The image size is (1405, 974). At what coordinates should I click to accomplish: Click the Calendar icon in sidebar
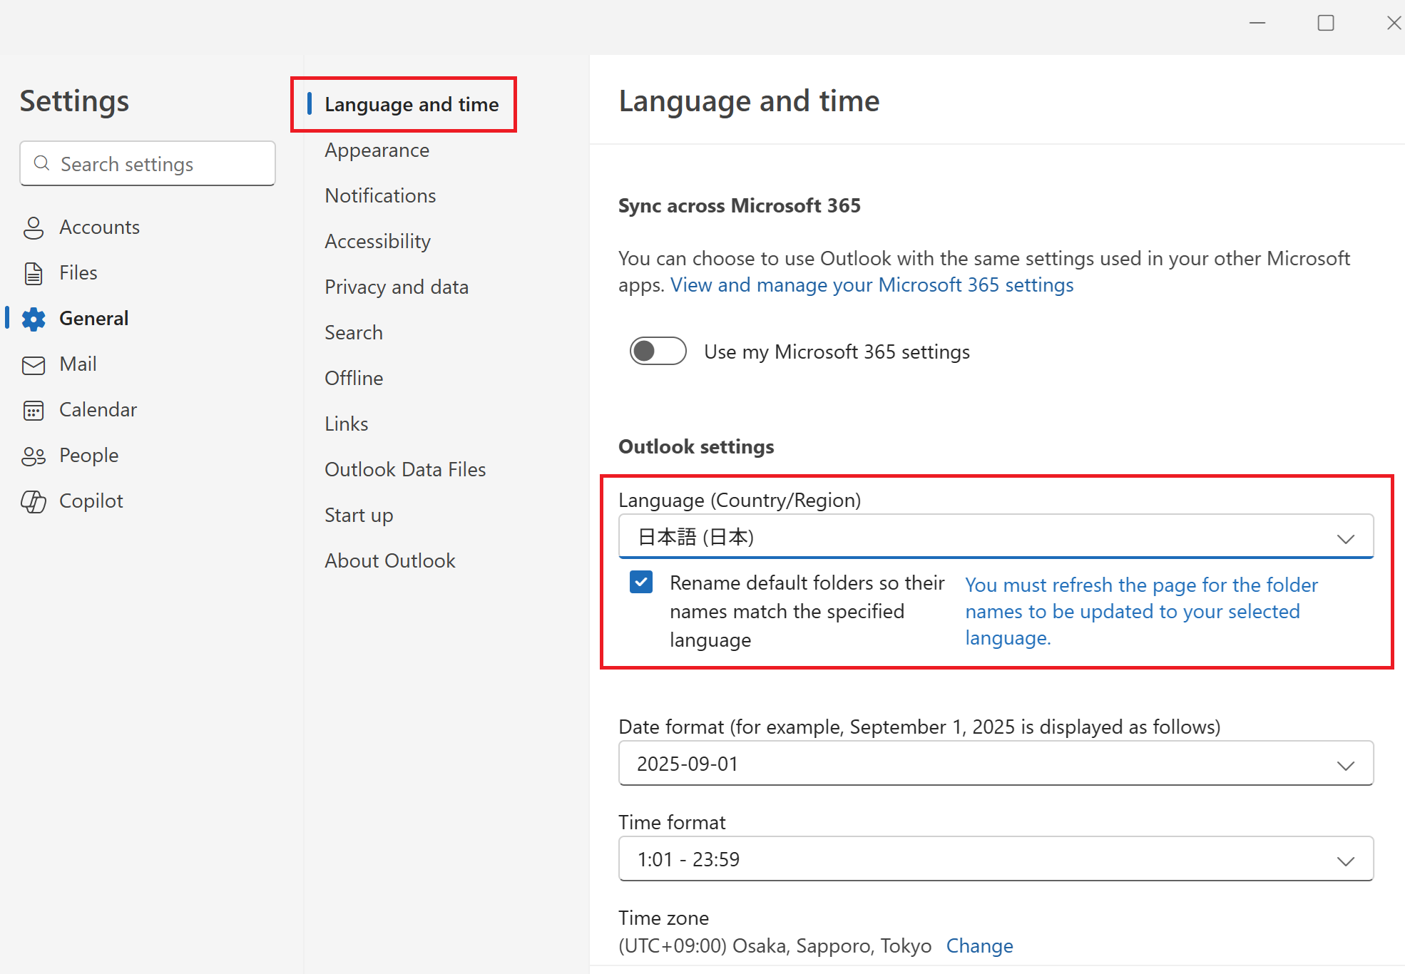34,410
